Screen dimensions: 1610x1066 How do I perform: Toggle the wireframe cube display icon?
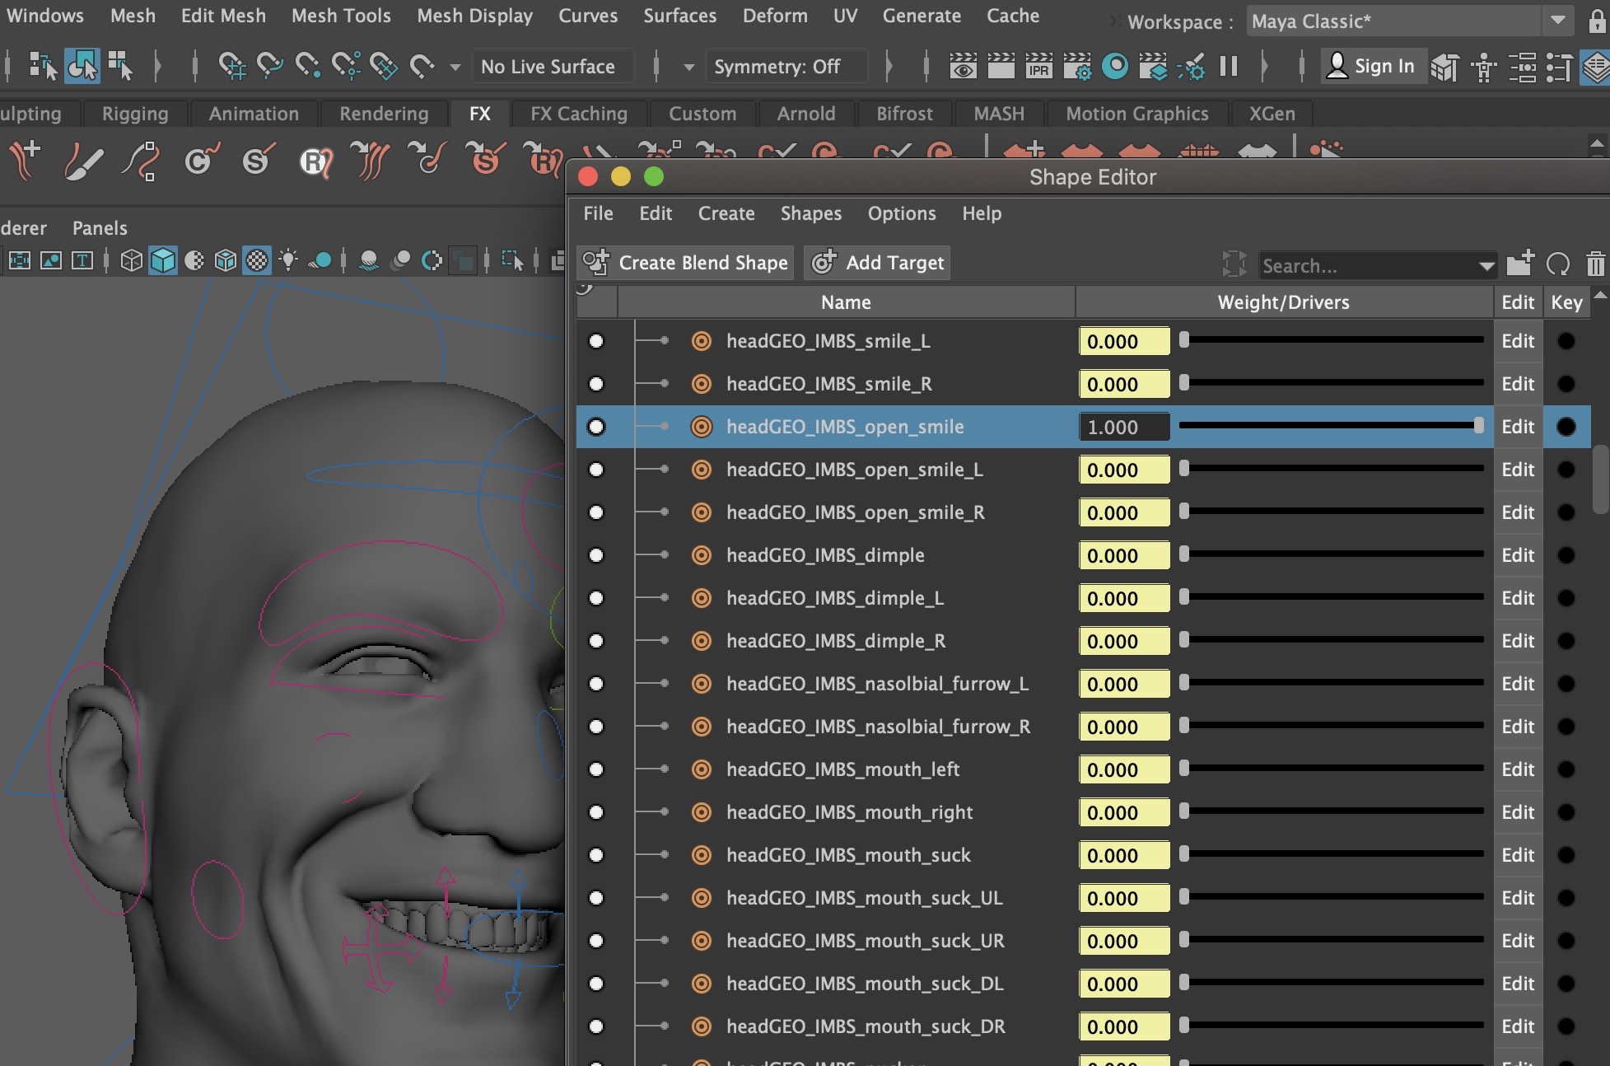(x=132, y=261)
